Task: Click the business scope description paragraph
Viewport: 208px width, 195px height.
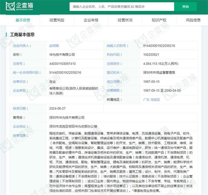Action: [x=121, y=162]
